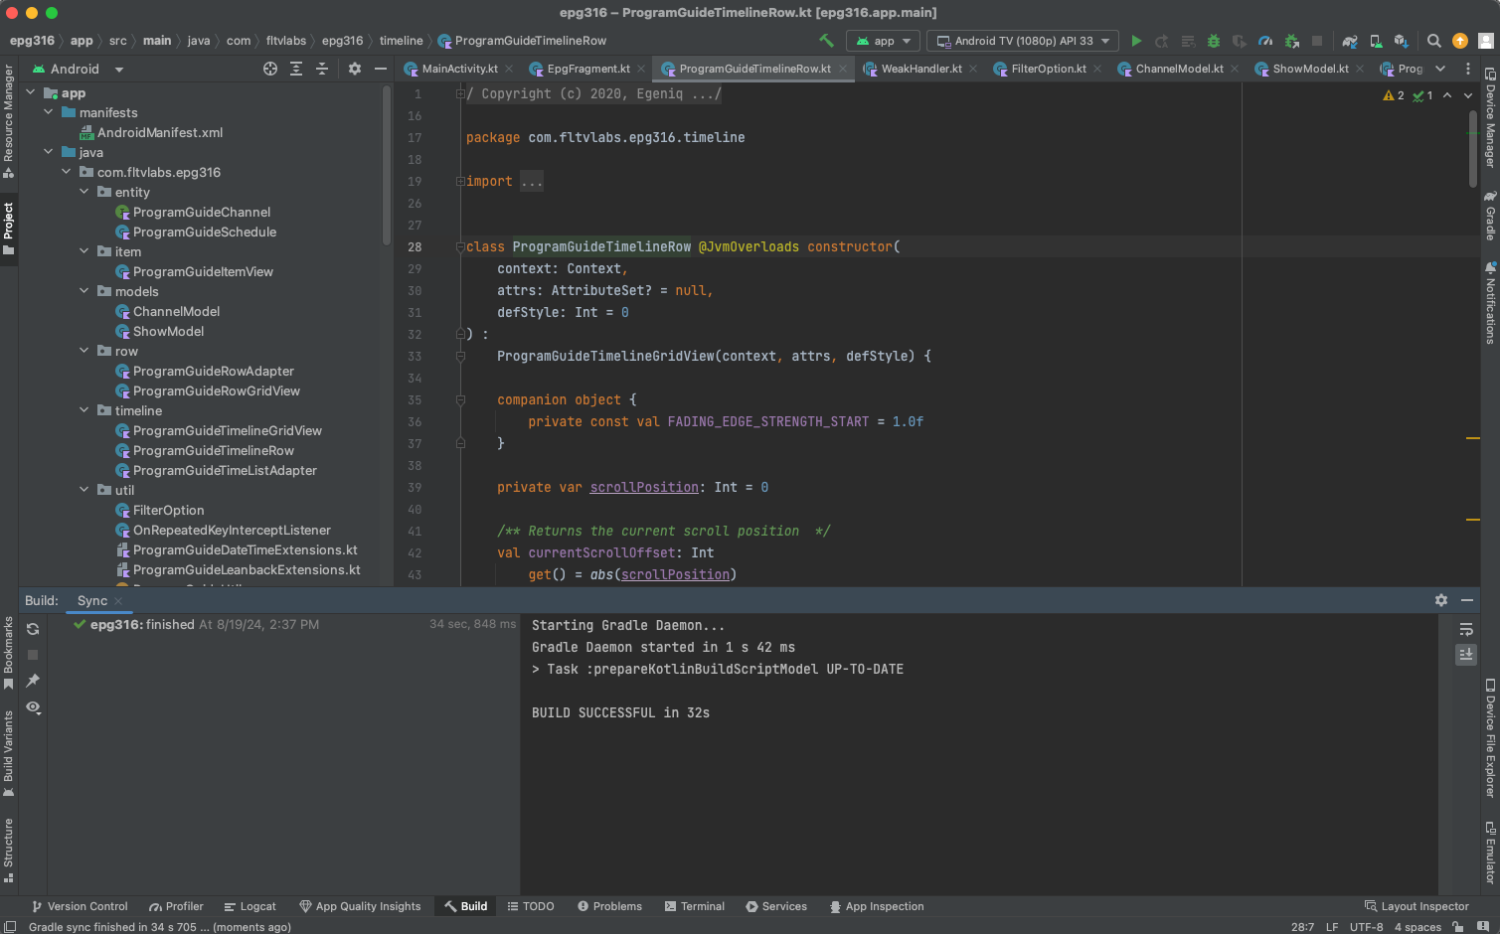The image size is (1500, 934).
Task: Open Logcat tool window
Action: pos(250,906)
